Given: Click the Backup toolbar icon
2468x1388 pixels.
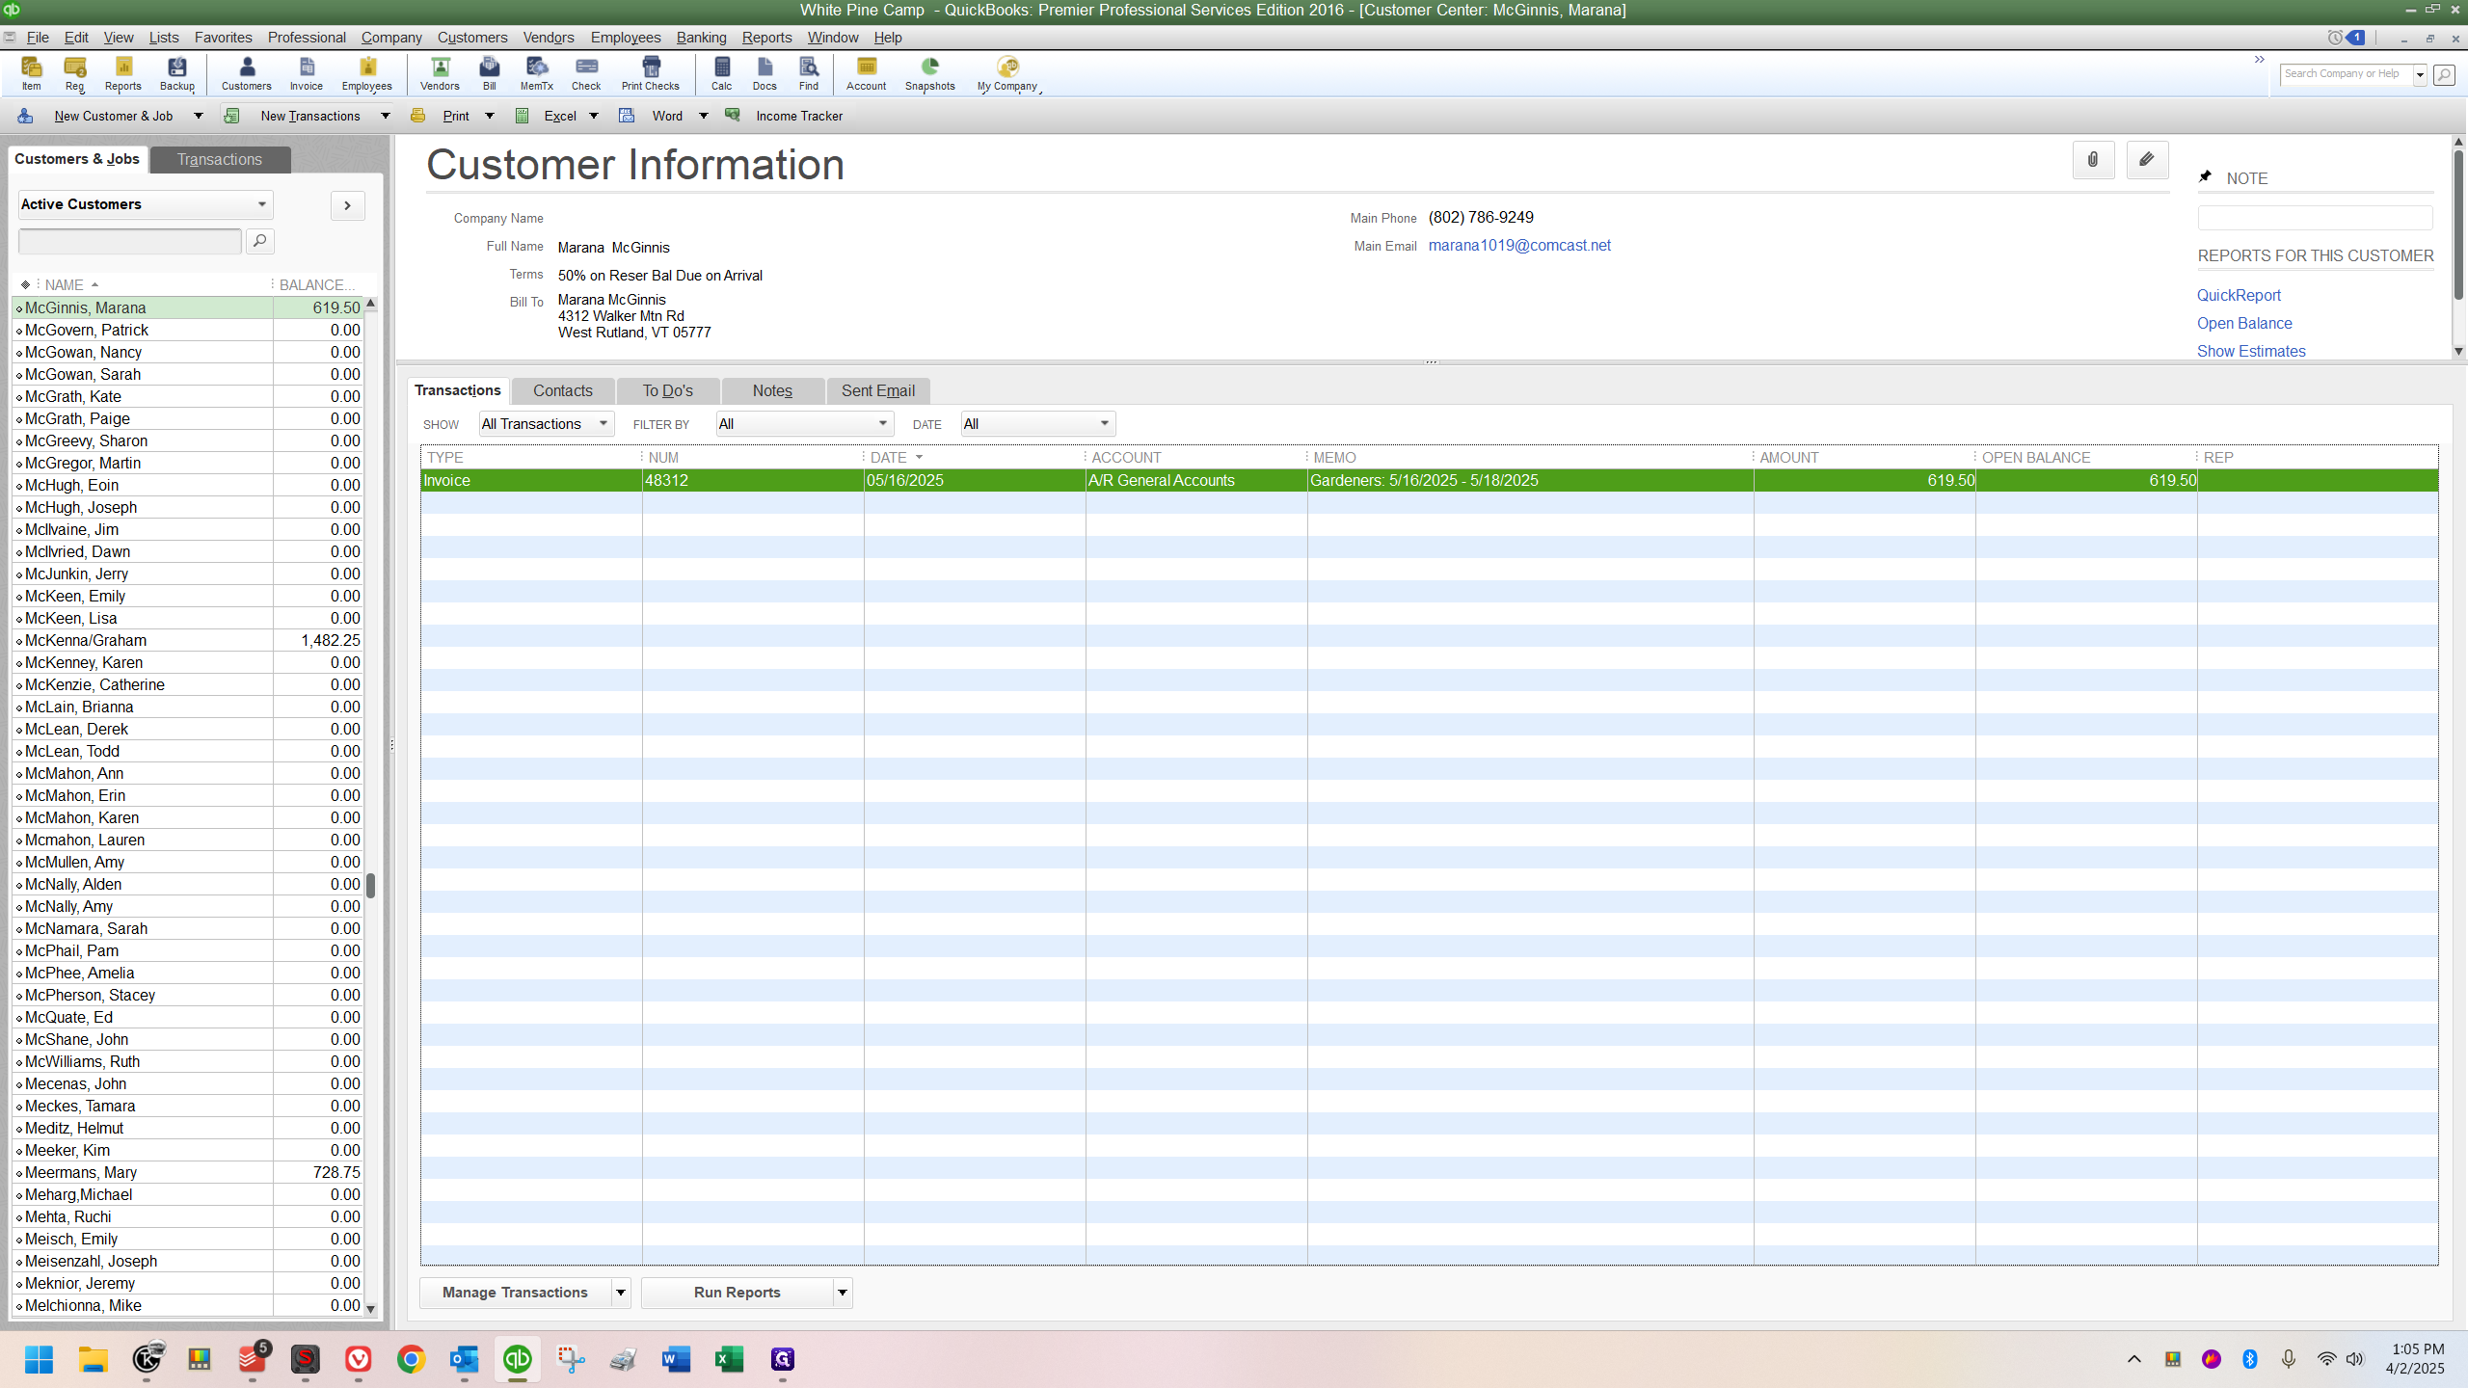Looking at the screenshot, I should (x=177, y=73).
